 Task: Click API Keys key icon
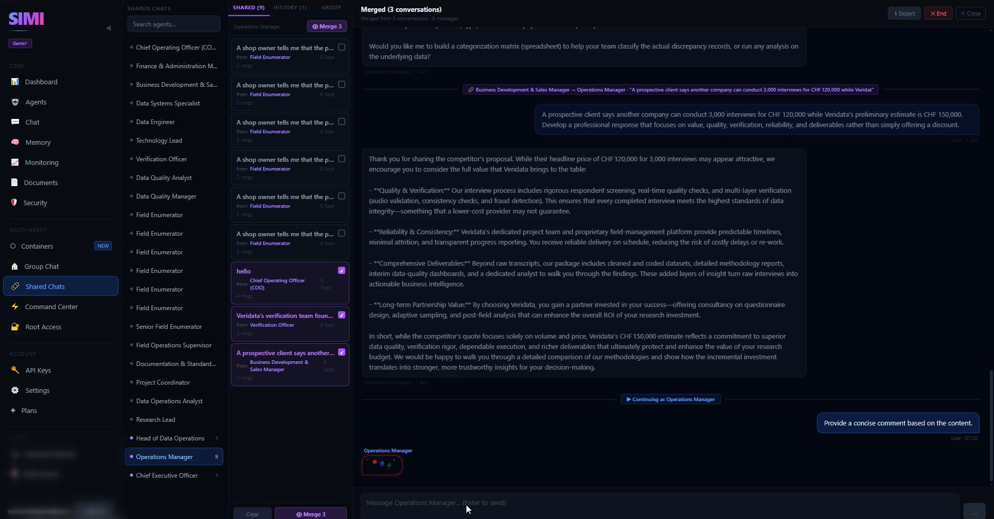coord(15,370)
